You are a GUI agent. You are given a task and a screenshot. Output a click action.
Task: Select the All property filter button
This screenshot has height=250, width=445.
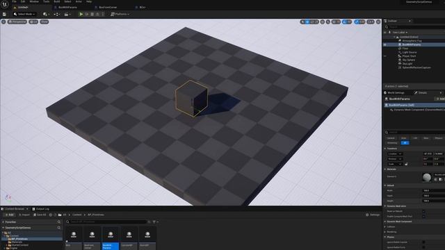(x=405, y=143)
